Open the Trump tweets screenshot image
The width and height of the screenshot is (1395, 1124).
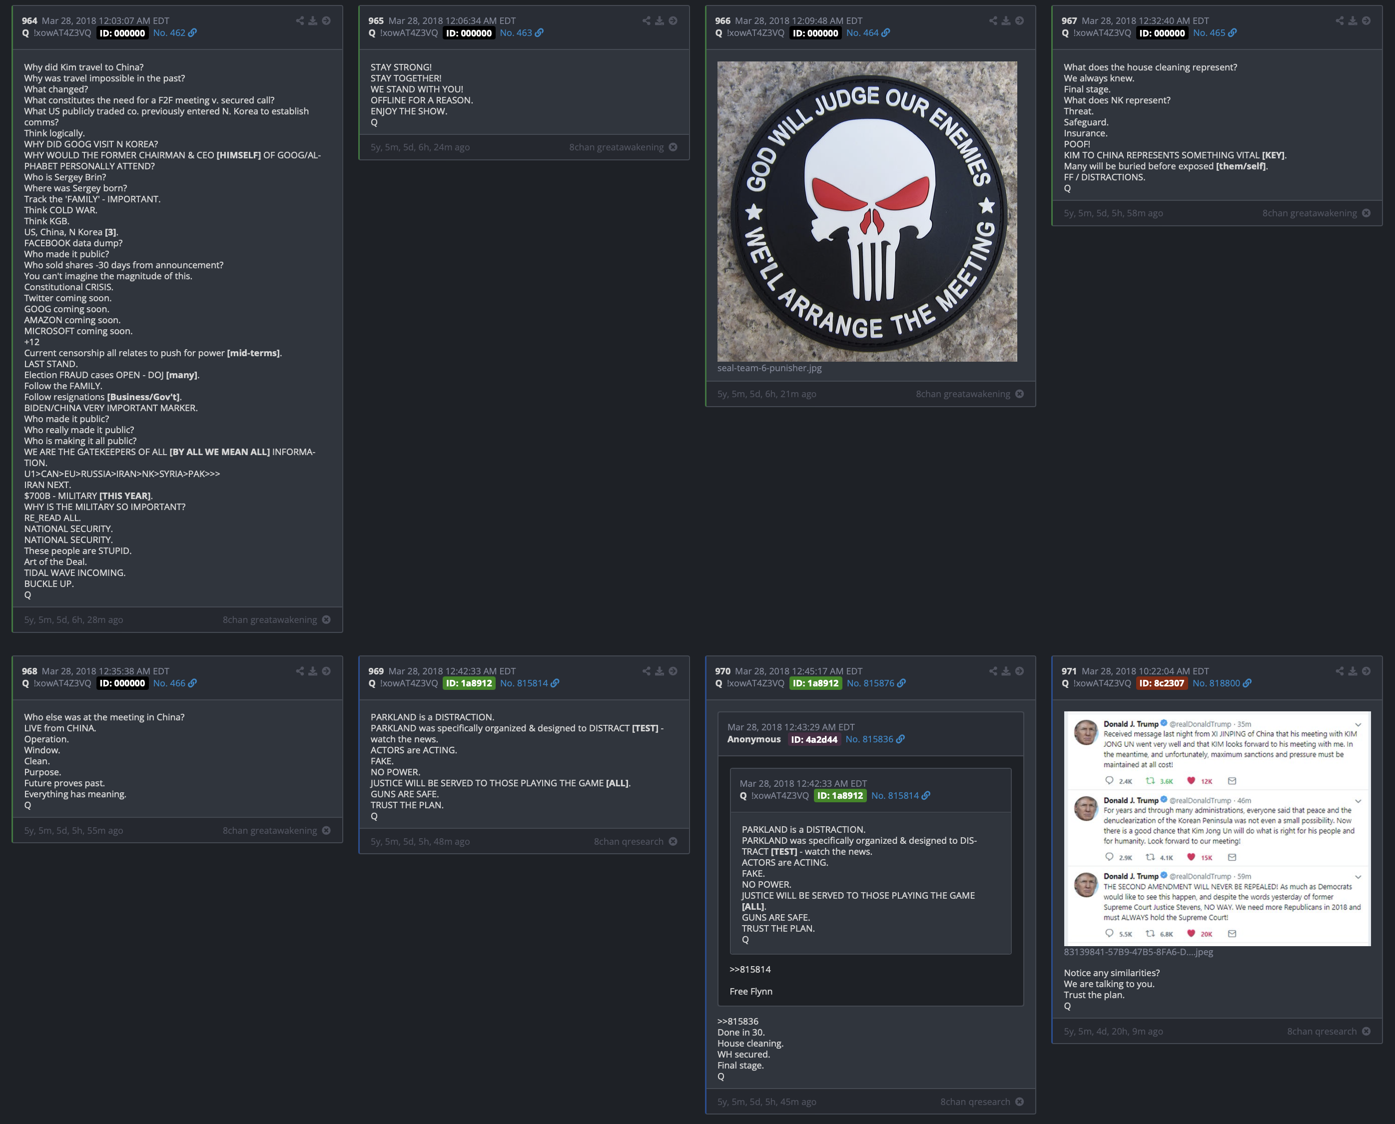pyautogui.click(x=1217, y=829)
